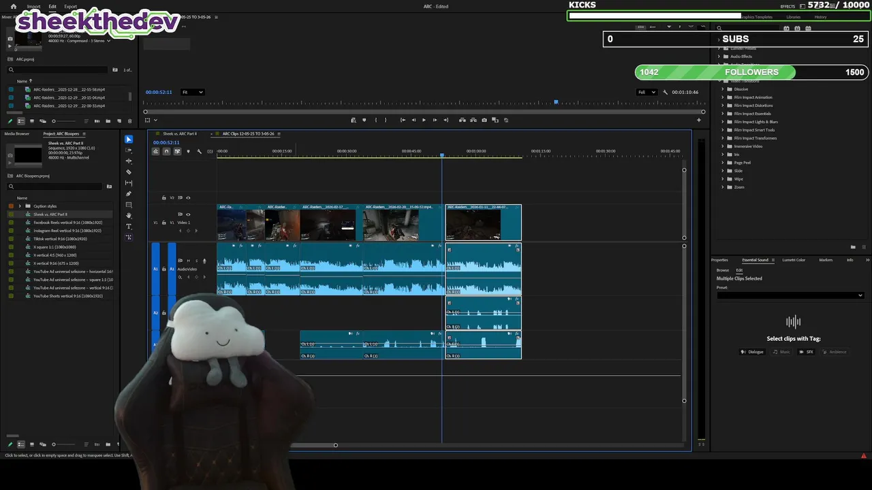Screen dimensions: 872x490
Task: Expand Film Impact Lights & Blurs folder
Action: tap(723, 122)
